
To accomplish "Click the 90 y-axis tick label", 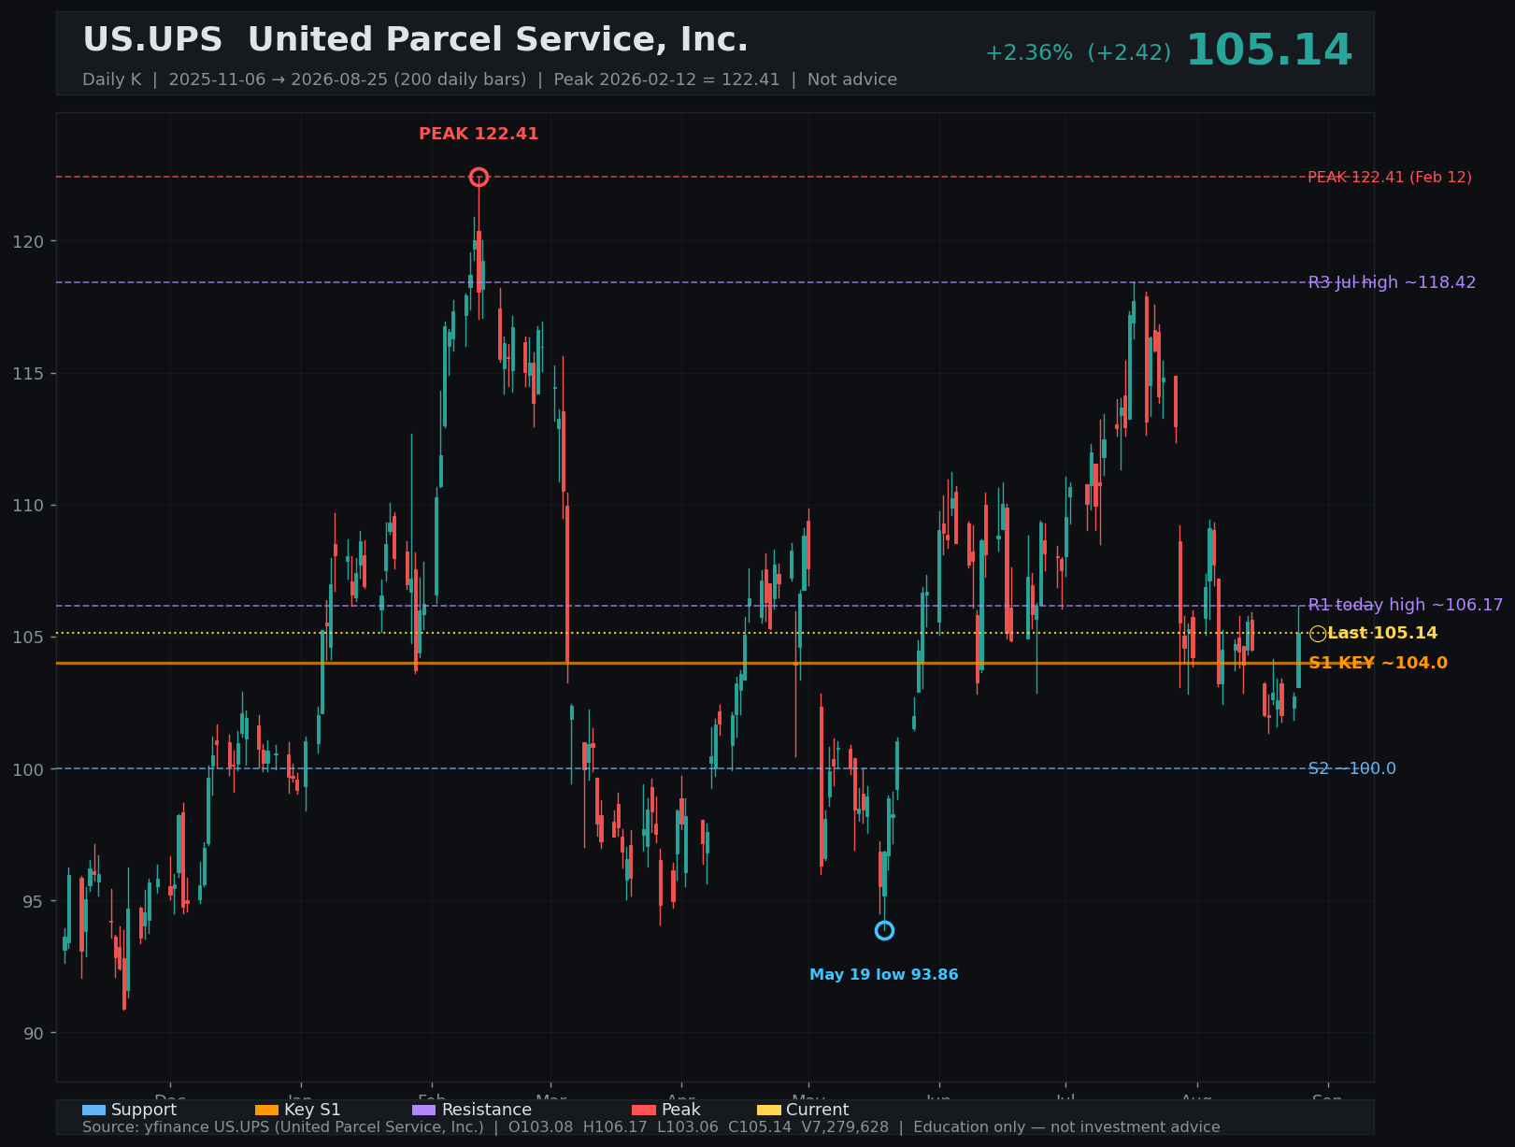I will pyautogui.click(x=33, y=1033).
